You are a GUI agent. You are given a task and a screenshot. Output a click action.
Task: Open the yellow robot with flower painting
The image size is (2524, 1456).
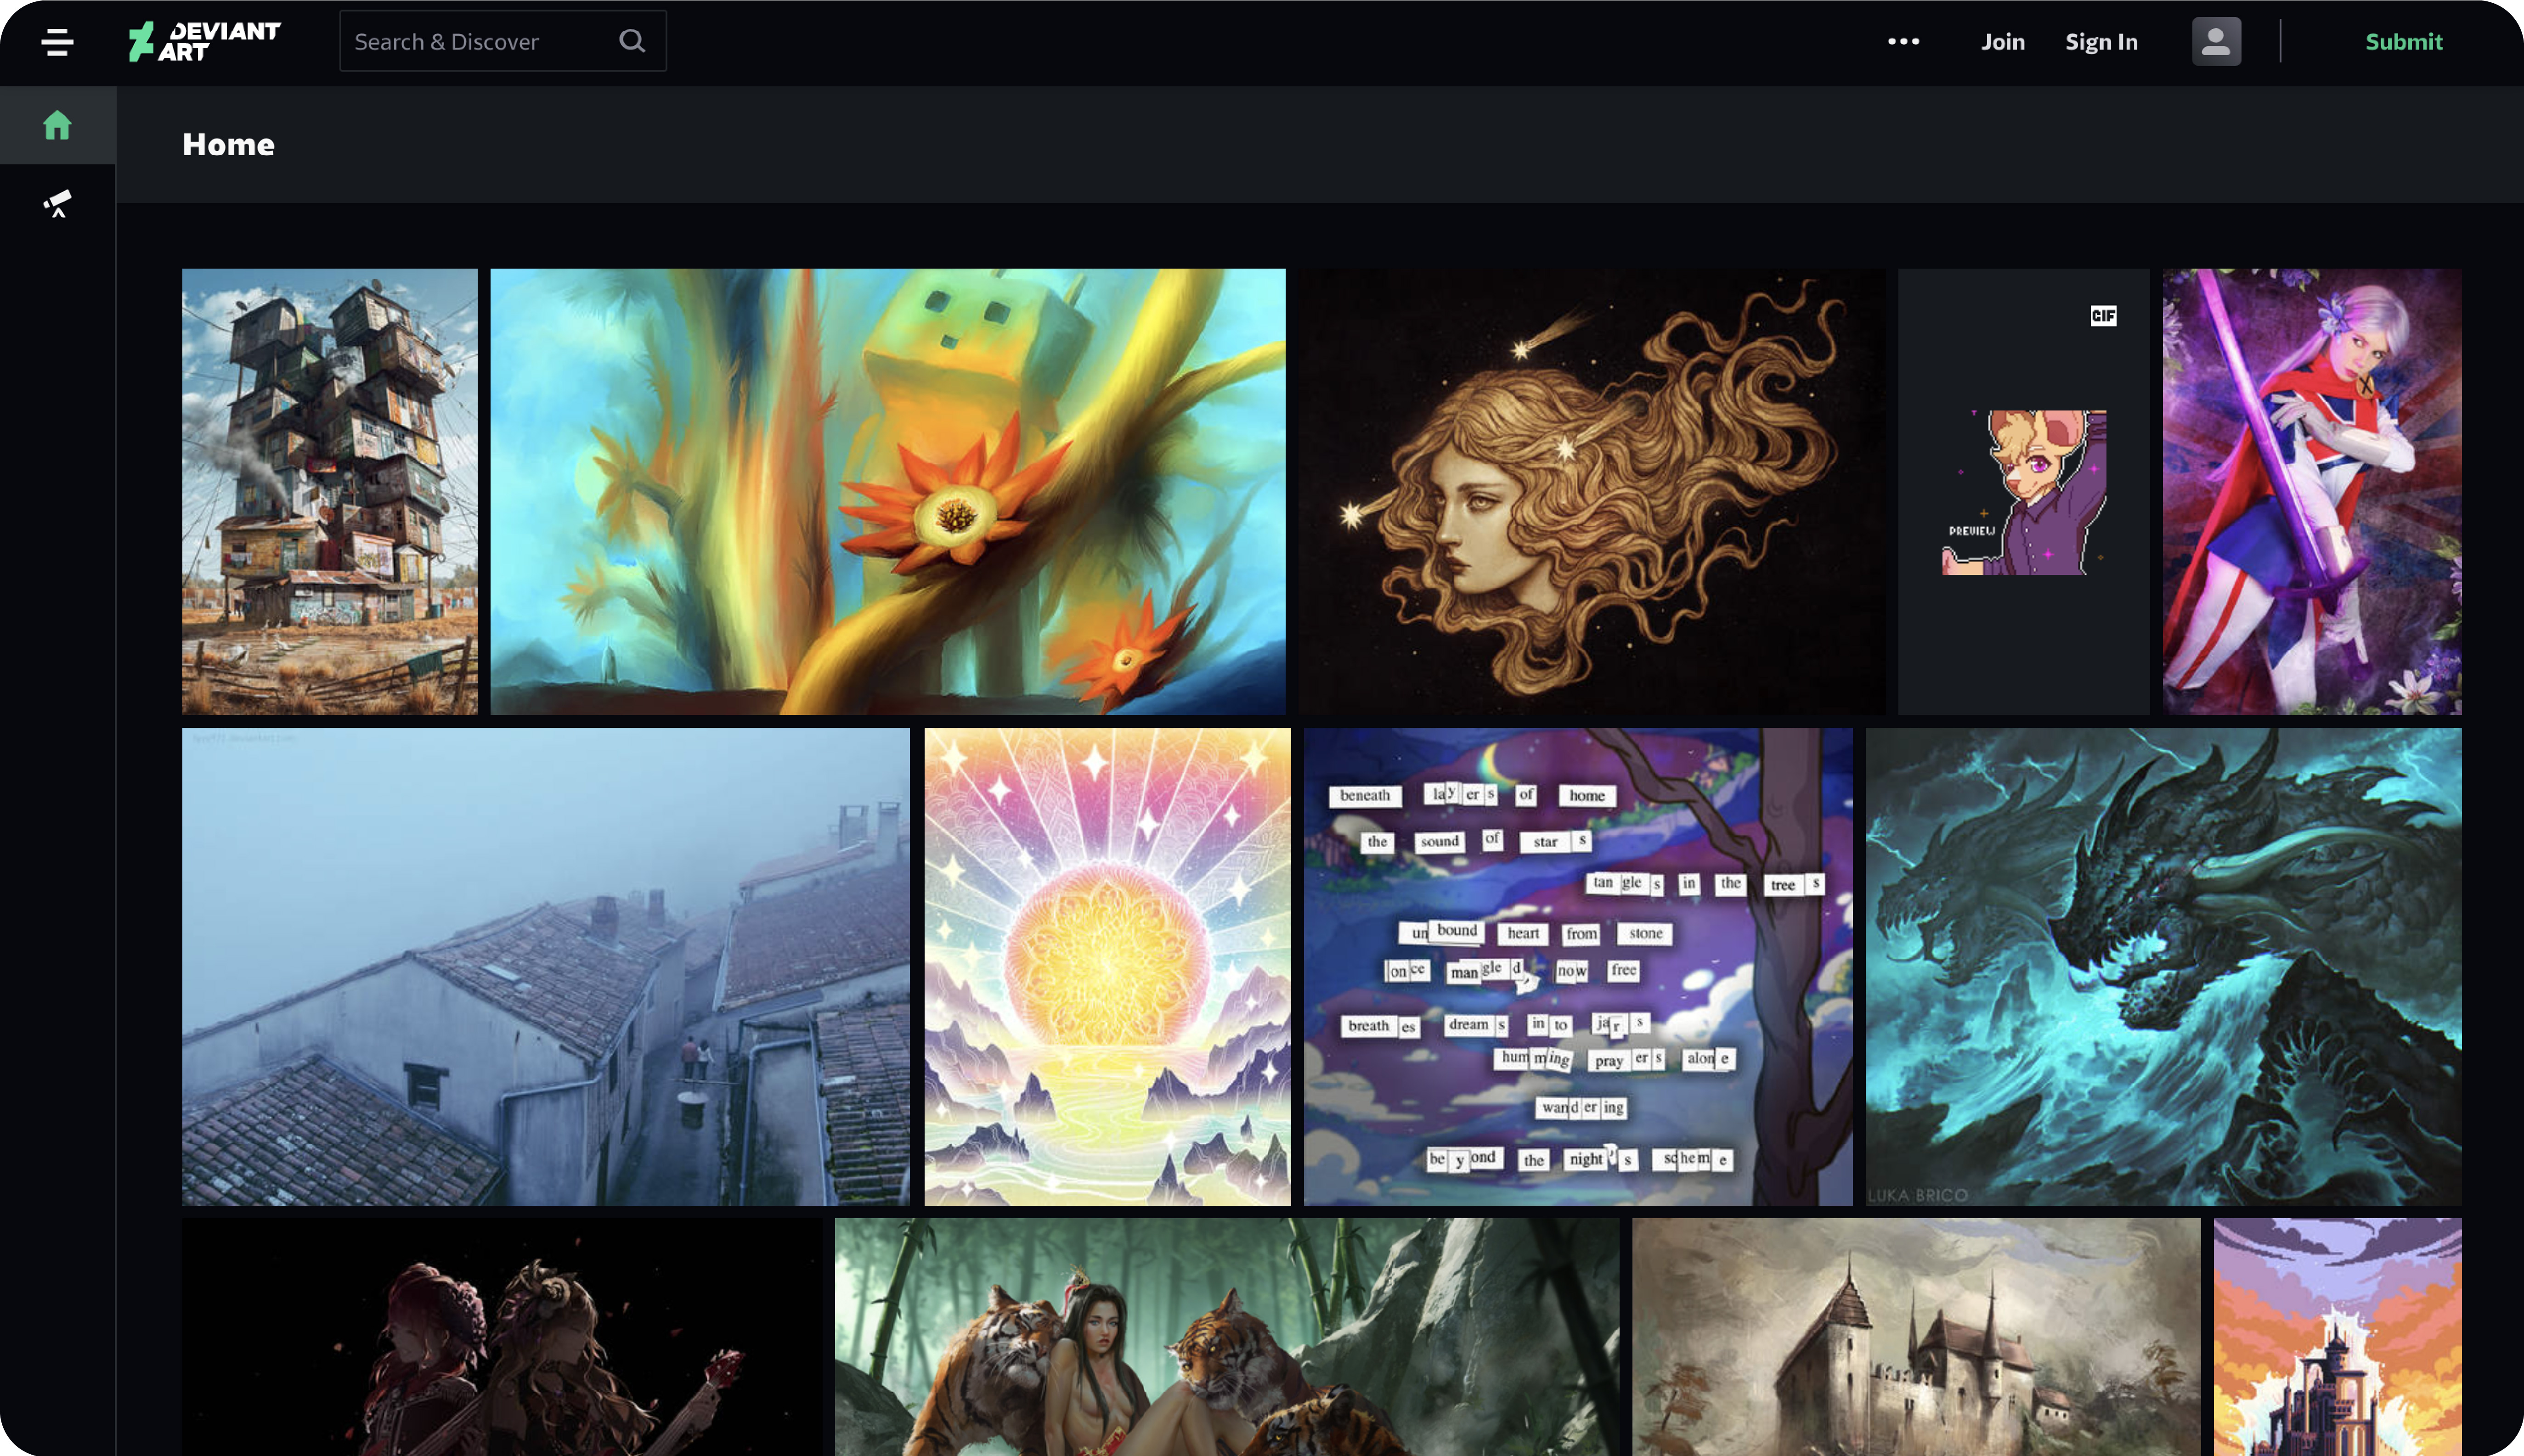tap(887, 491)
